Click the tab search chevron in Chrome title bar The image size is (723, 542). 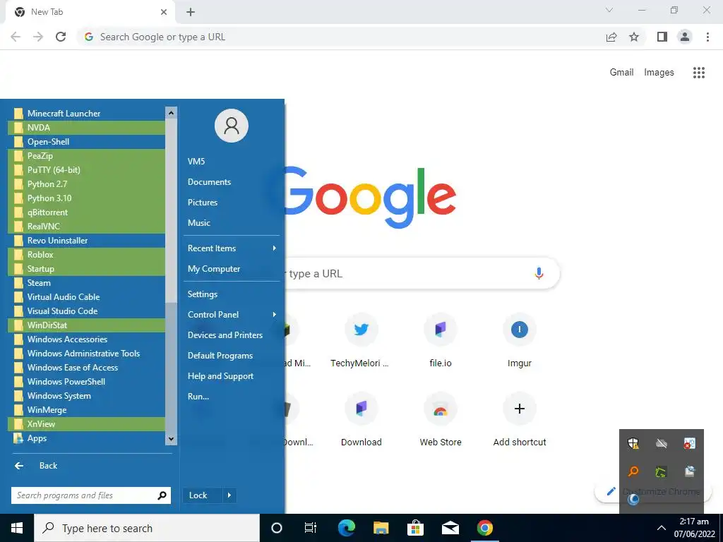609,10
